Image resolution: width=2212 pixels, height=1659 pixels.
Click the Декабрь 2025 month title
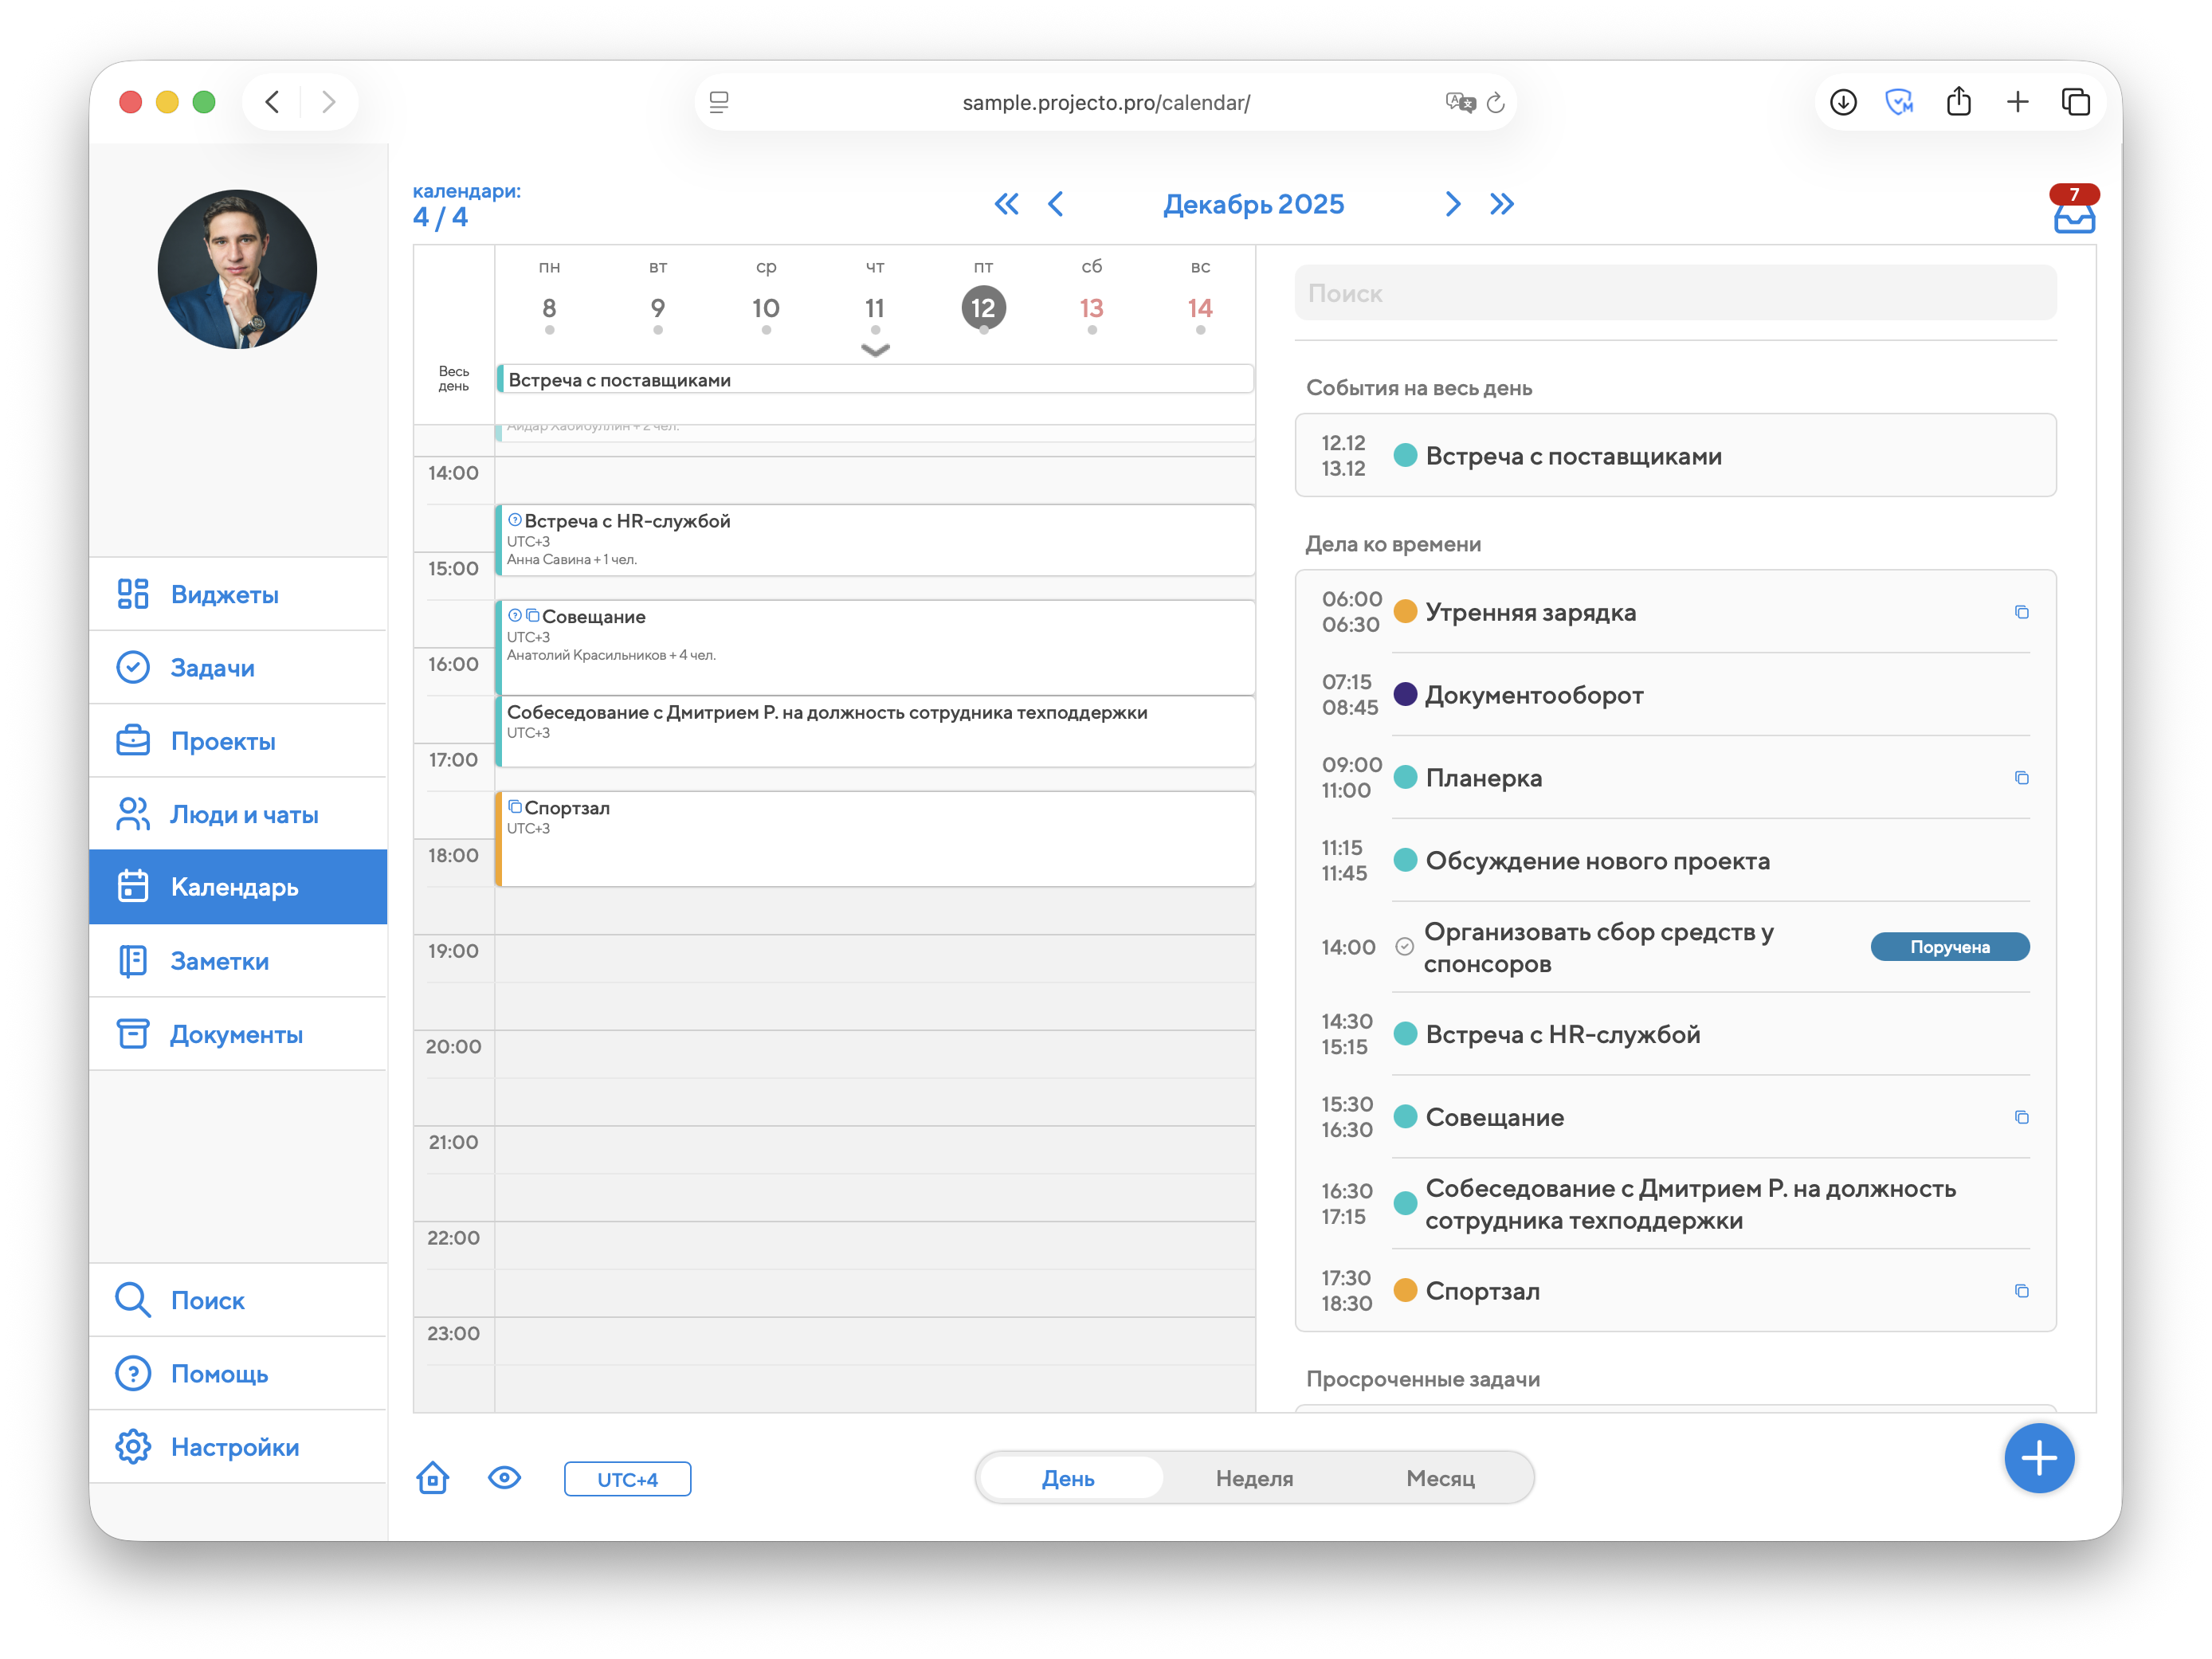1253,204
